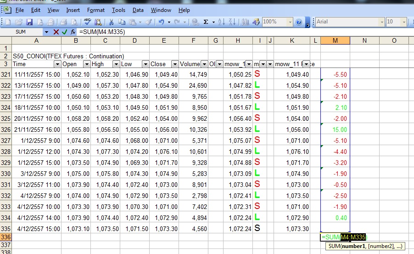
Task: Open the Tools menu
Action: click(118, 10)
